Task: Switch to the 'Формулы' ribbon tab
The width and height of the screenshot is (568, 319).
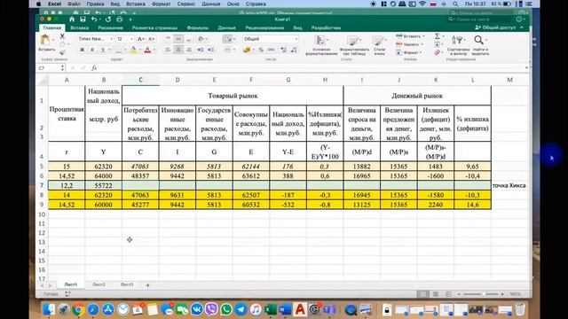Action: coord(197,27)
